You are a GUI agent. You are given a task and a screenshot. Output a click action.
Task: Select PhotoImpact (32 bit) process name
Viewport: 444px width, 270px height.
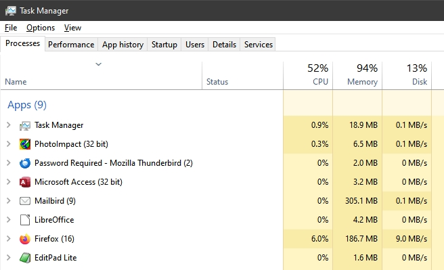(71, 144)
